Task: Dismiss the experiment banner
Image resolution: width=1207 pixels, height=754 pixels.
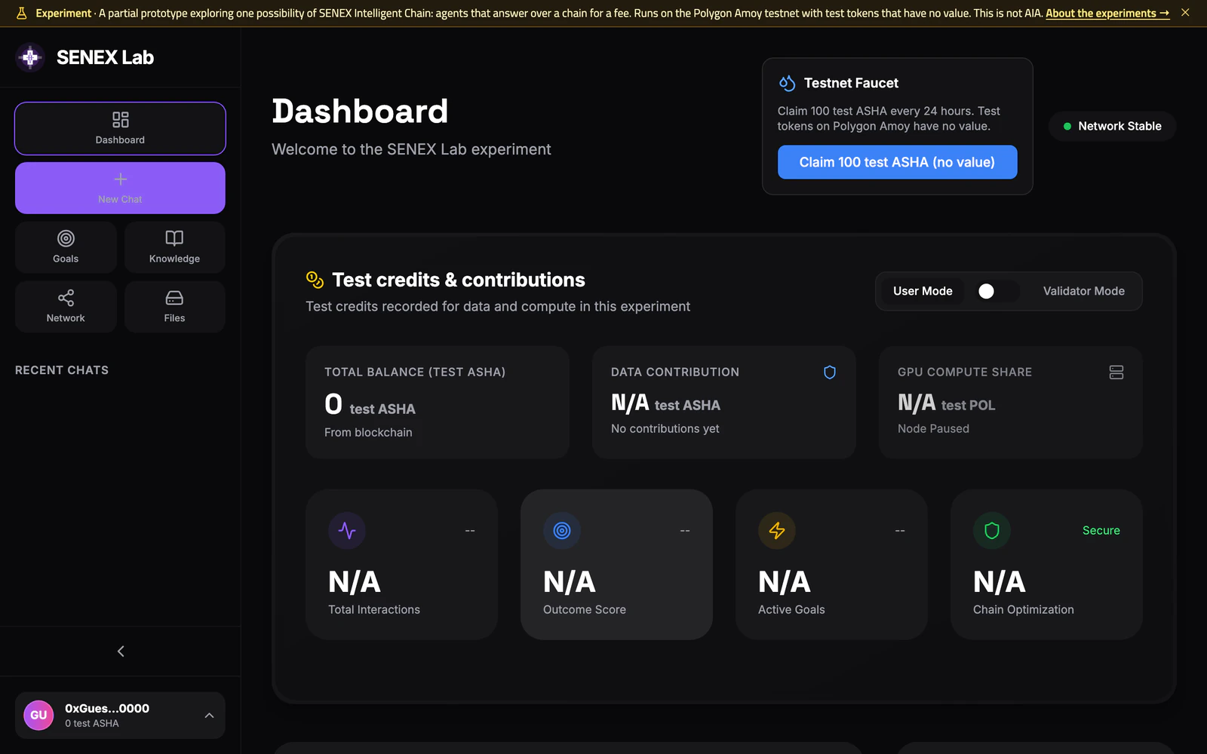Action: (x=1185, y=13)
